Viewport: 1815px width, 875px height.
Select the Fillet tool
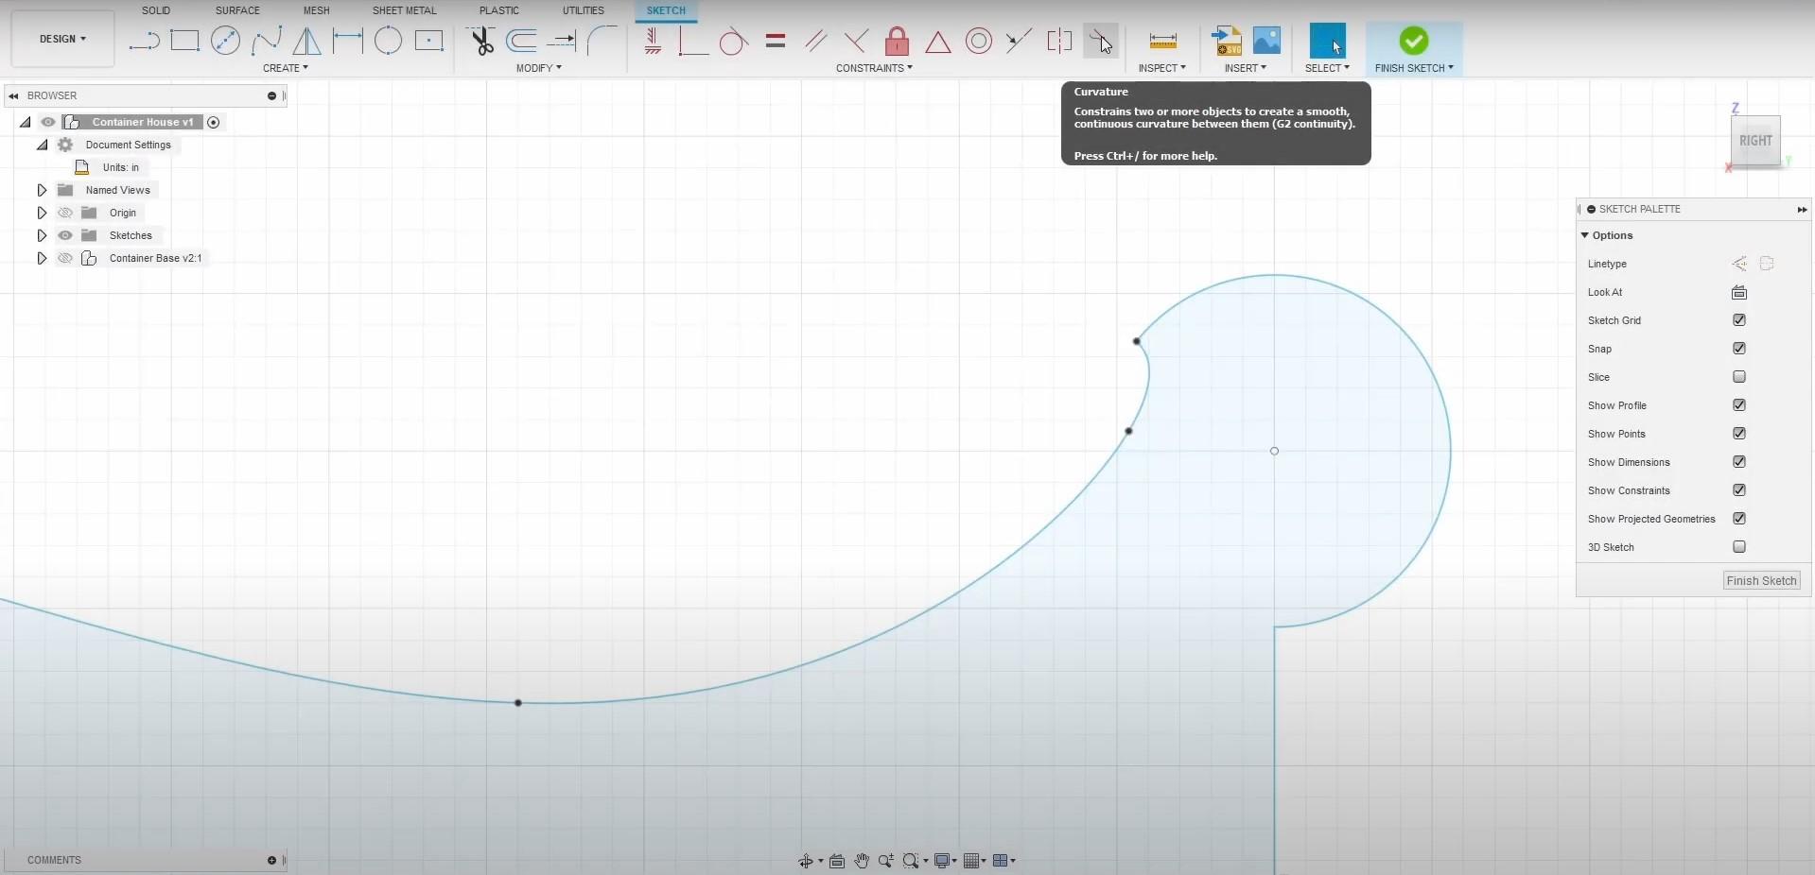coord(602,41)
